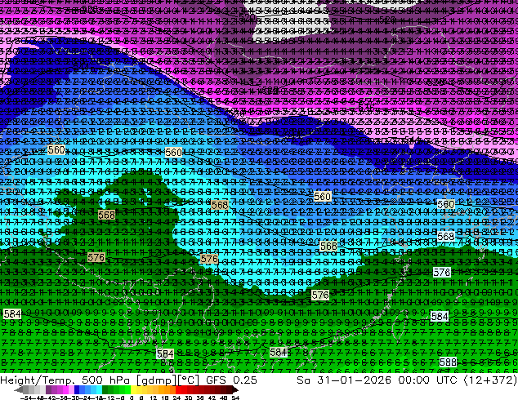Click the yellow swatch above the 0 label
Screen dimensions: 518x400
(x=133, y=390)
